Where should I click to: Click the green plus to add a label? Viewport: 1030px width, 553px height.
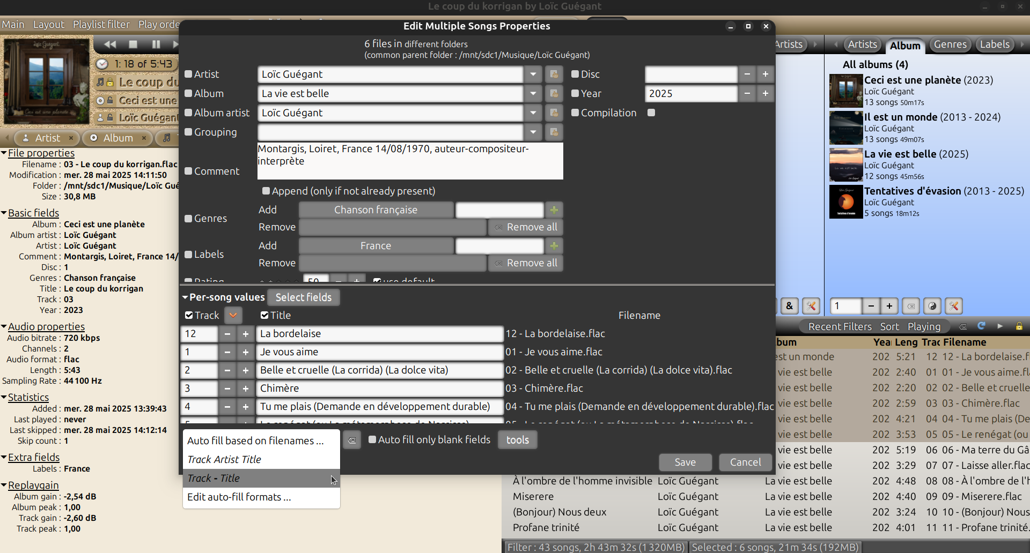pyautogui.click(x=554, y=245)
